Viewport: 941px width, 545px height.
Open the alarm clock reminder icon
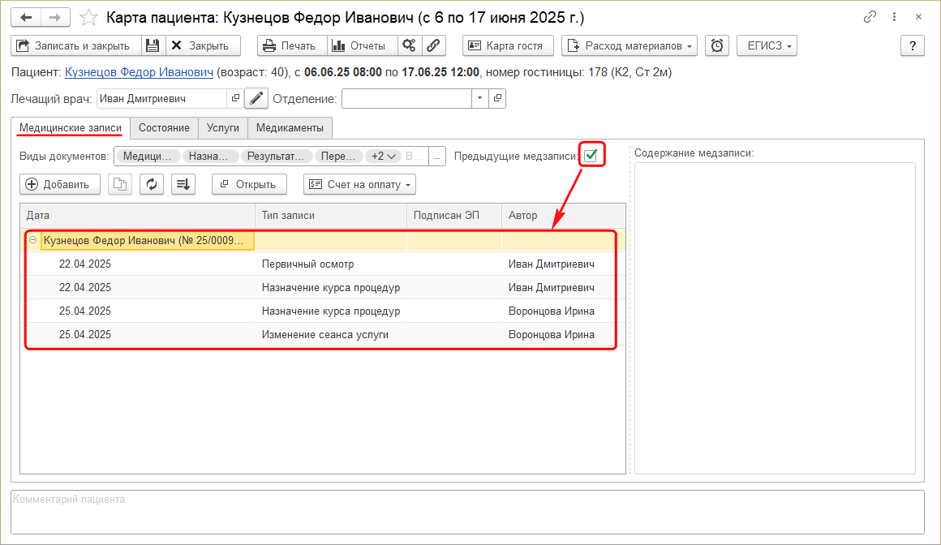point(716,45)
